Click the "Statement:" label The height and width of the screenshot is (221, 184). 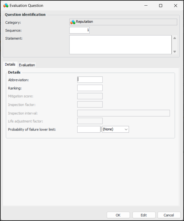[14, 38]
